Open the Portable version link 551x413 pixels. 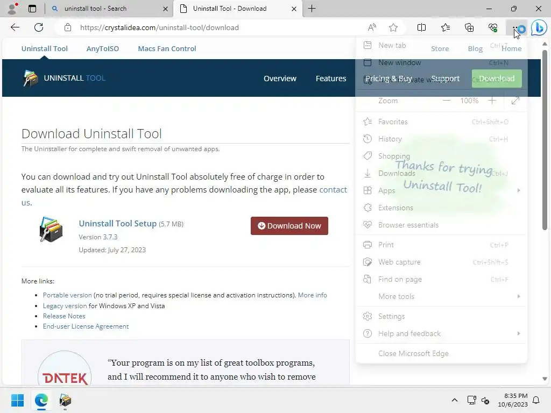(67, 295)
